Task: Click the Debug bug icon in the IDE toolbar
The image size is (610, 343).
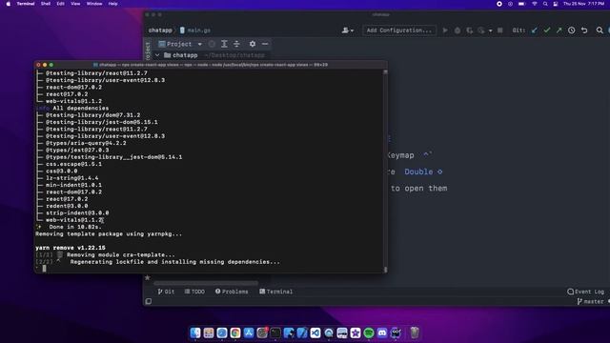Action: coord(457,30)
